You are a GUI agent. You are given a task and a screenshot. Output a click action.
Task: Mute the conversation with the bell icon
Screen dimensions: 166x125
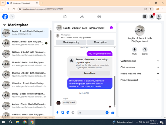pyautogui.click(x=134, y=50)
